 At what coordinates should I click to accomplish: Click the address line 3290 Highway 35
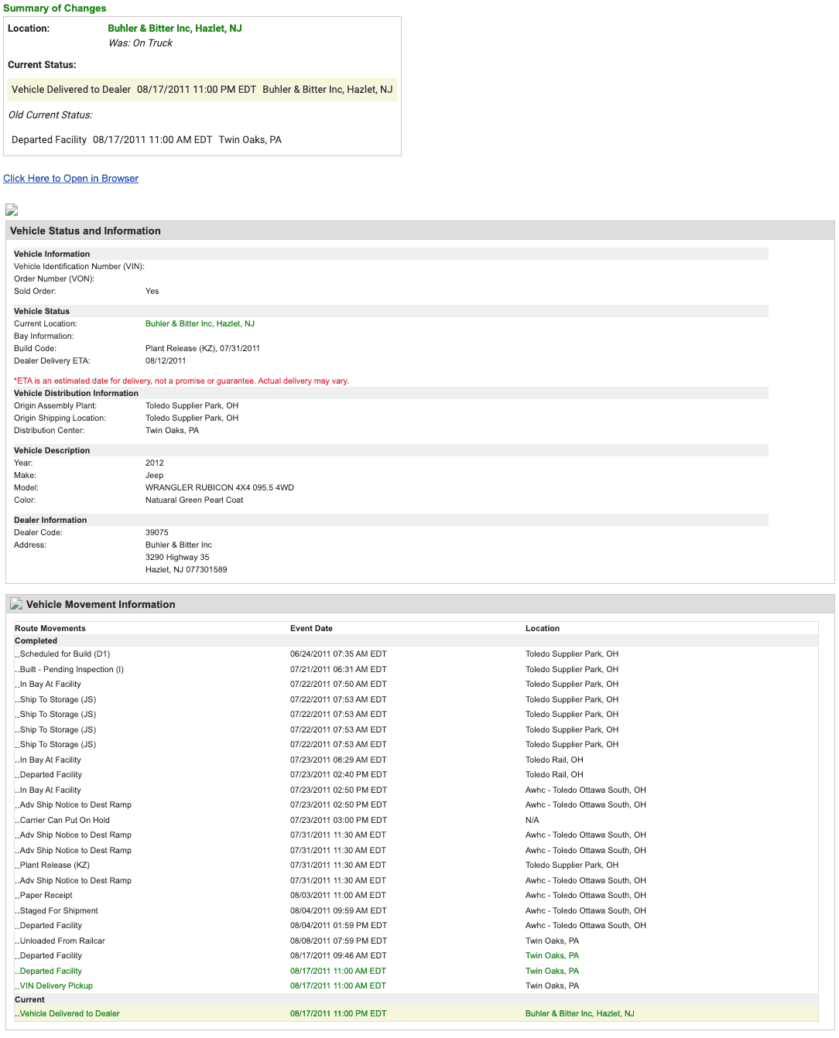pos(177,557)
